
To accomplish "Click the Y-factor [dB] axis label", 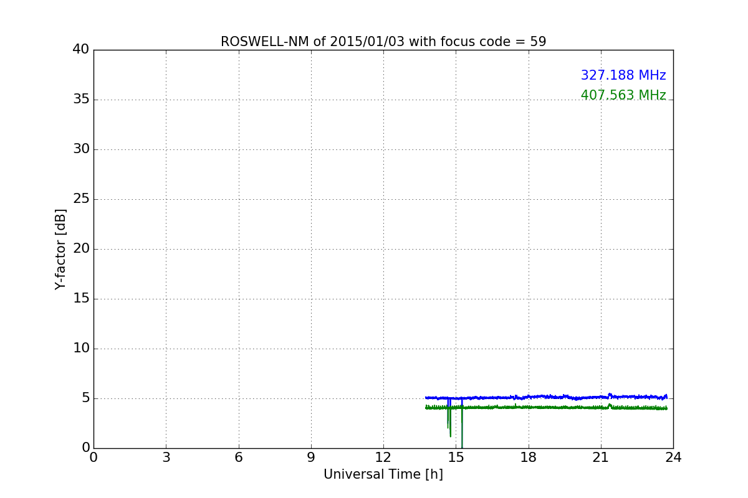I will pos(60,249).
